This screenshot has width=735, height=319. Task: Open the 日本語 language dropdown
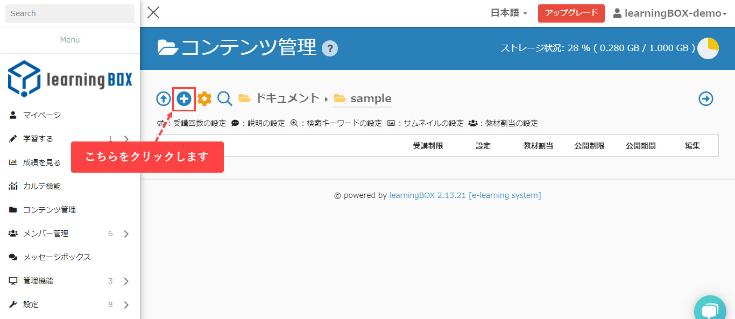[x=508, y=13]
